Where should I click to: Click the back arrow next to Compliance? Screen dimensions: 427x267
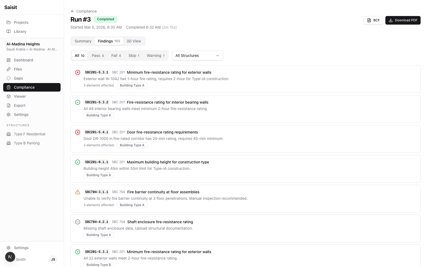pyautogui.click(x=72, y=11)
